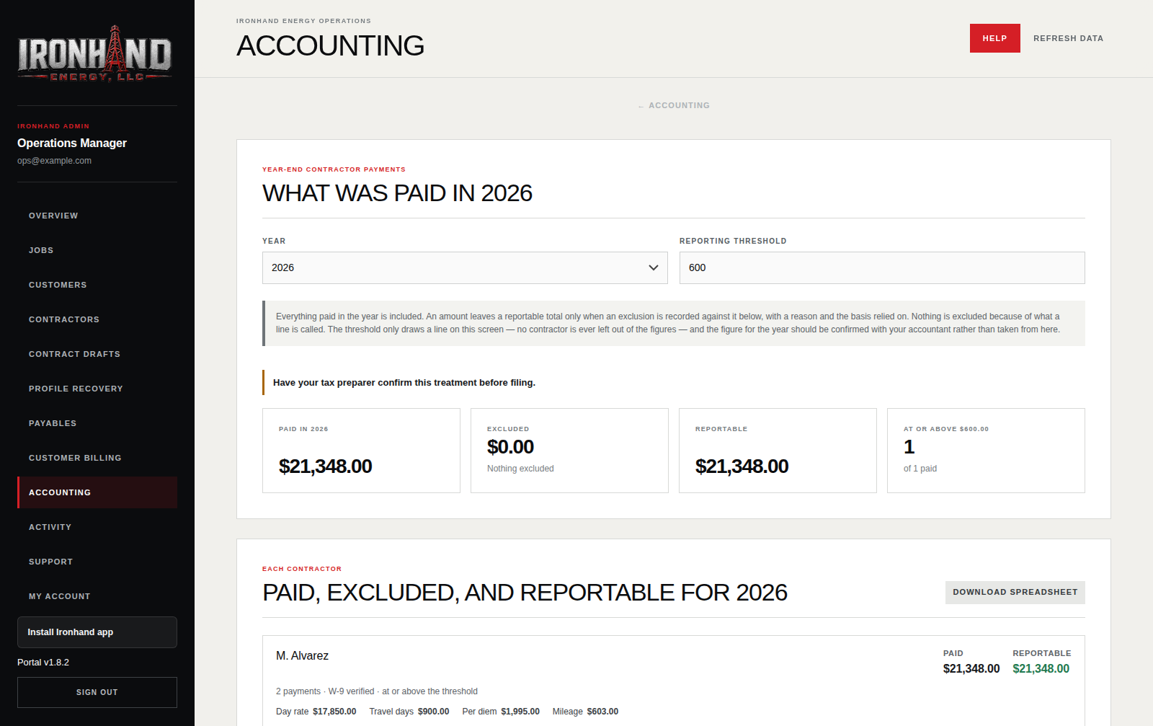Viewport: 1153px width, 726px height.
Task: Click the Travel days $900.00 value
Action: point(433,712)
